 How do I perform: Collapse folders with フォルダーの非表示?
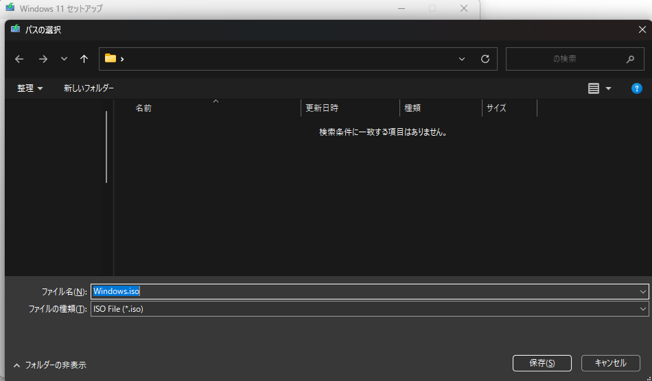pyautogui.click(x=49, y=365)
